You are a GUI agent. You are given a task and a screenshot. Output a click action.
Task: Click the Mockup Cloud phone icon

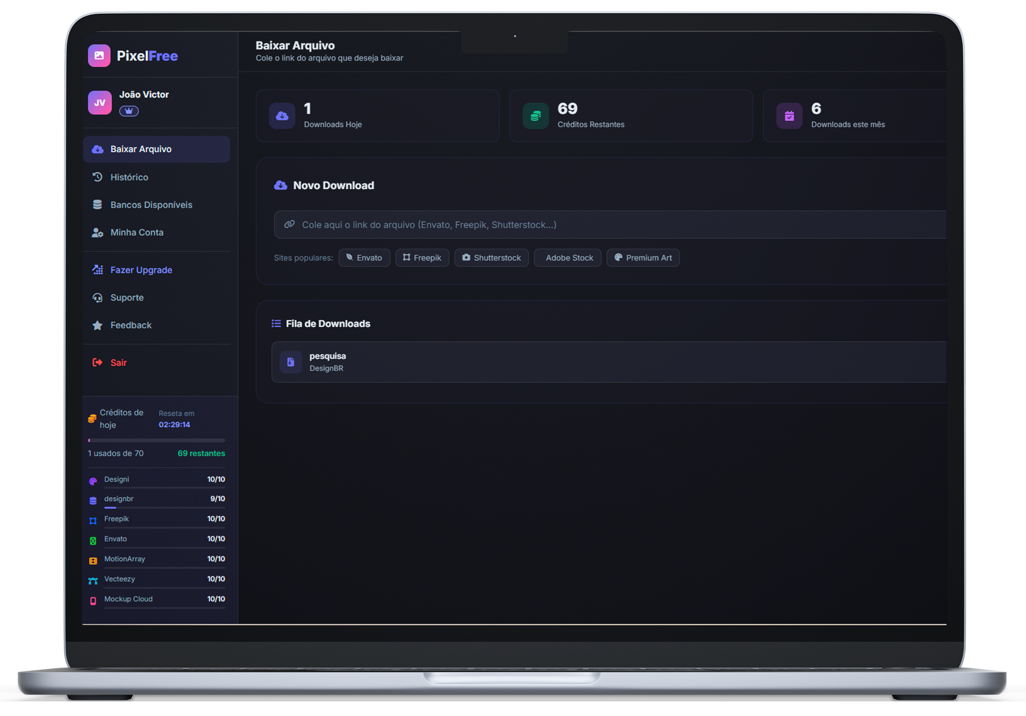(x=93, y=601)
